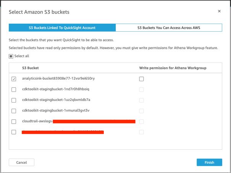Check the last redacted bucket's checkbox
231x173 pixels.
(14, 132)
